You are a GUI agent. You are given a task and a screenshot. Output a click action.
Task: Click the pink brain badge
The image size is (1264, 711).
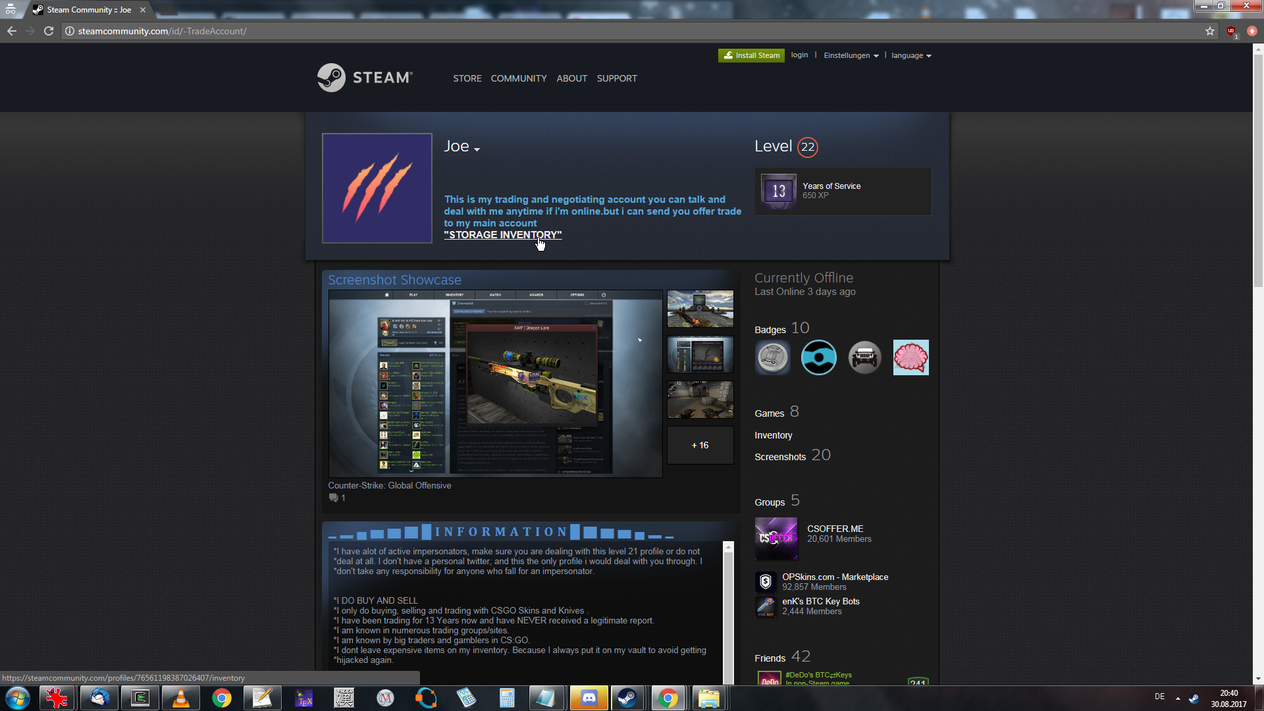click(910, 357)
